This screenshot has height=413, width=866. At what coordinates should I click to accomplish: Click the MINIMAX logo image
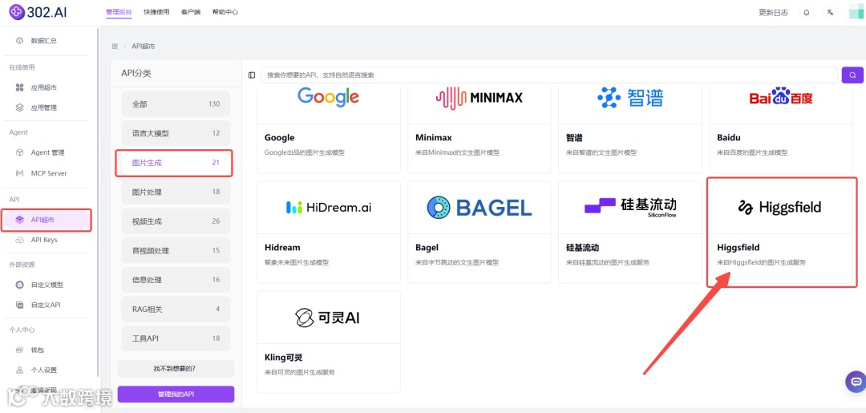pos(479,98)
